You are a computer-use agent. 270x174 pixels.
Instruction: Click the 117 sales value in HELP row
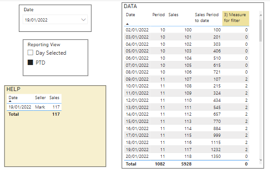click(x=56, y=107)
